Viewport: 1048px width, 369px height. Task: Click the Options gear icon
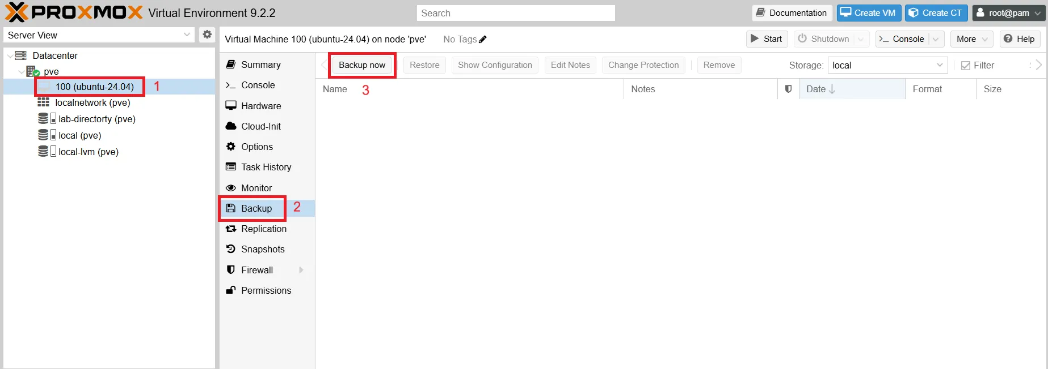tap(231, 147)
